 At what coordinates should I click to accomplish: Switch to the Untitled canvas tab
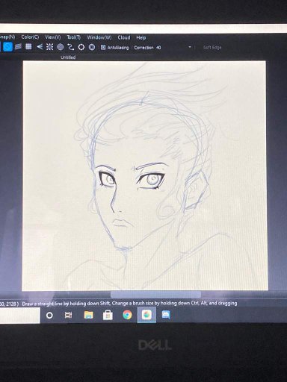point(68,57)
